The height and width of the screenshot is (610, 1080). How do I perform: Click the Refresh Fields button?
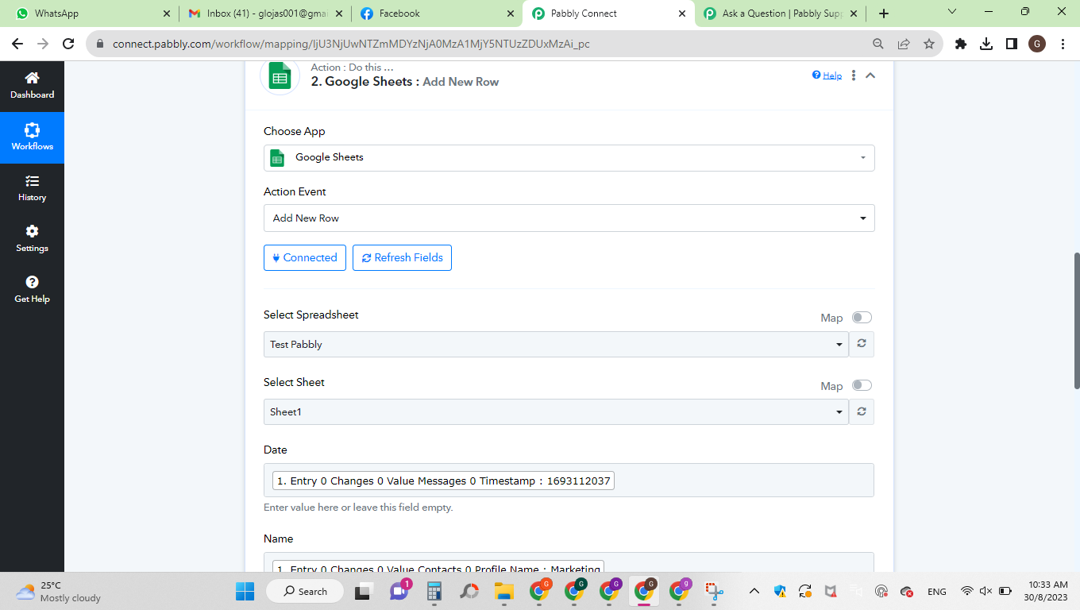[402, 257]
